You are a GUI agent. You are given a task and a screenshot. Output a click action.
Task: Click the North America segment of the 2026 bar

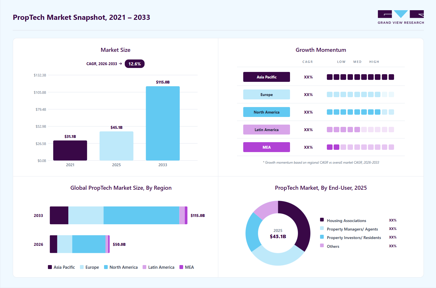tap(89, 244)
